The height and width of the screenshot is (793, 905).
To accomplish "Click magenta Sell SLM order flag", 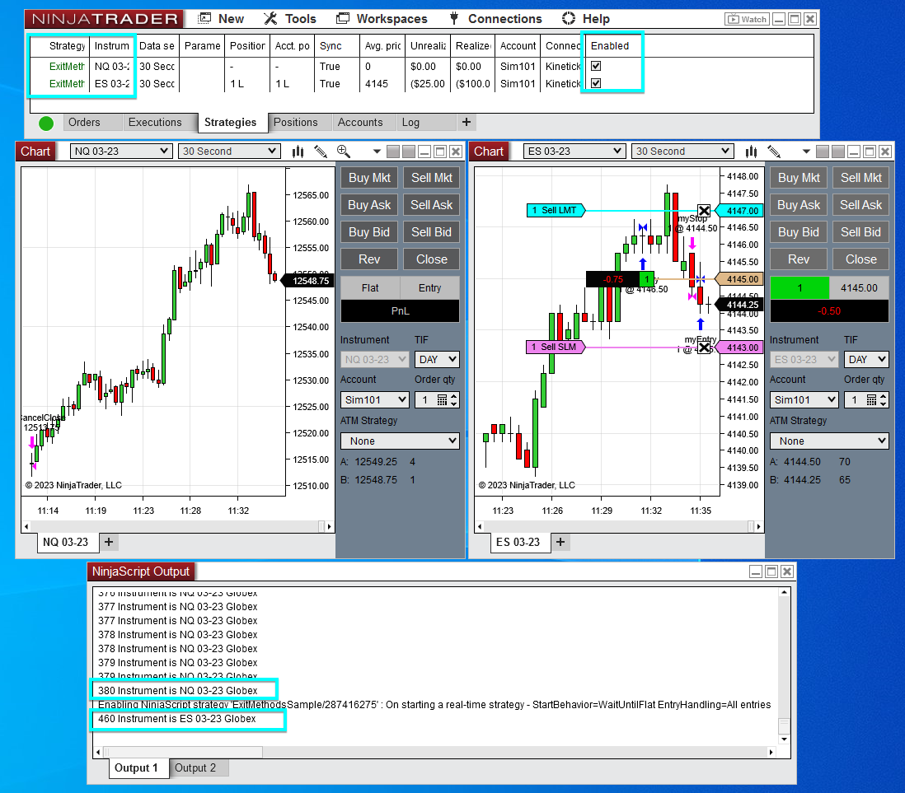I will [x=556, y=348].
